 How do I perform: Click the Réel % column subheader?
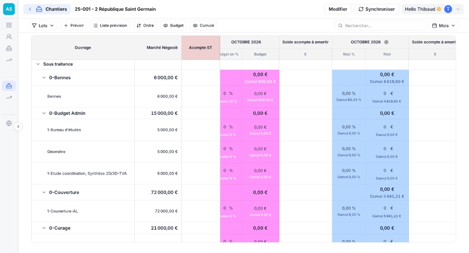349,54
